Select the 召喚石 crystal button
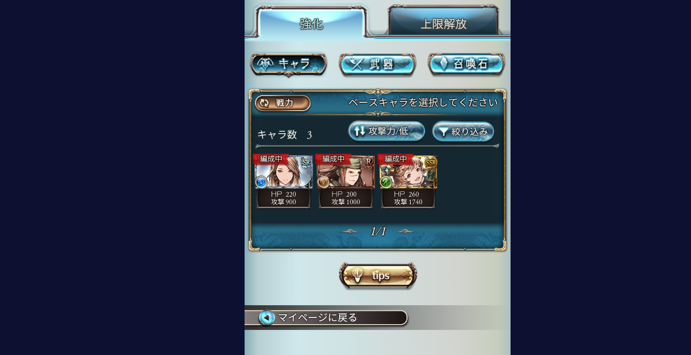The height and width of the screenshot is (355, 691). (466, 64)
